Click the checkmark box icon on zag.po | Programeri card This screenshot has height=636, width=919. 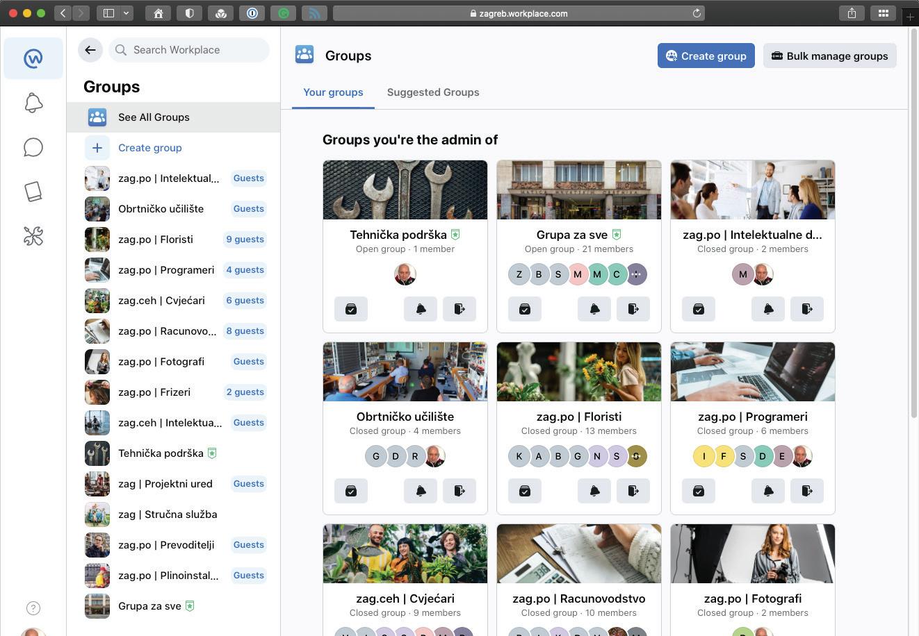[699, 491]
